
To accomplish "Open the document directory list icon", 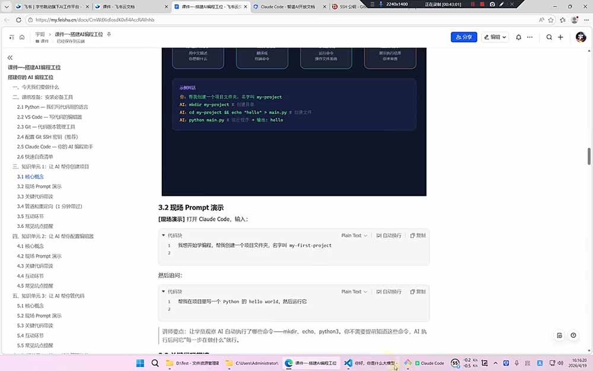I will [x=12, y=37].
